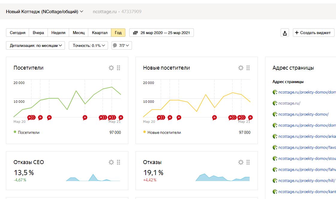Click drag handle of Отказы widget
This screenshot has width=336, height=199.
(248, 162)
